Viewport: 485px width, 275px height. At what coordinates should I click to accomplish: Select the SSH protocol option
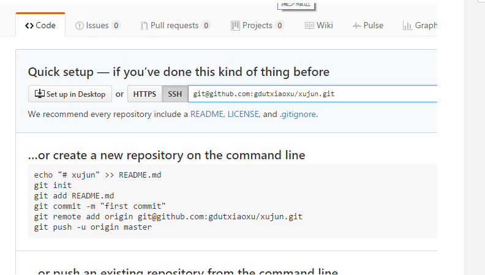(x=175, y=94)
